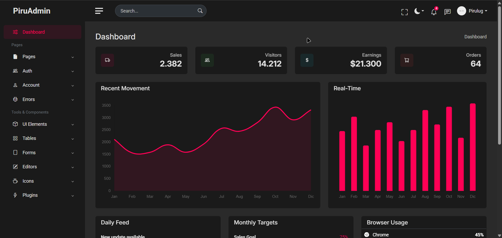The height and width of the screenshot is (238, 502).
Task: Select Dashboard in the sidebar
Action: coord(42,32)
